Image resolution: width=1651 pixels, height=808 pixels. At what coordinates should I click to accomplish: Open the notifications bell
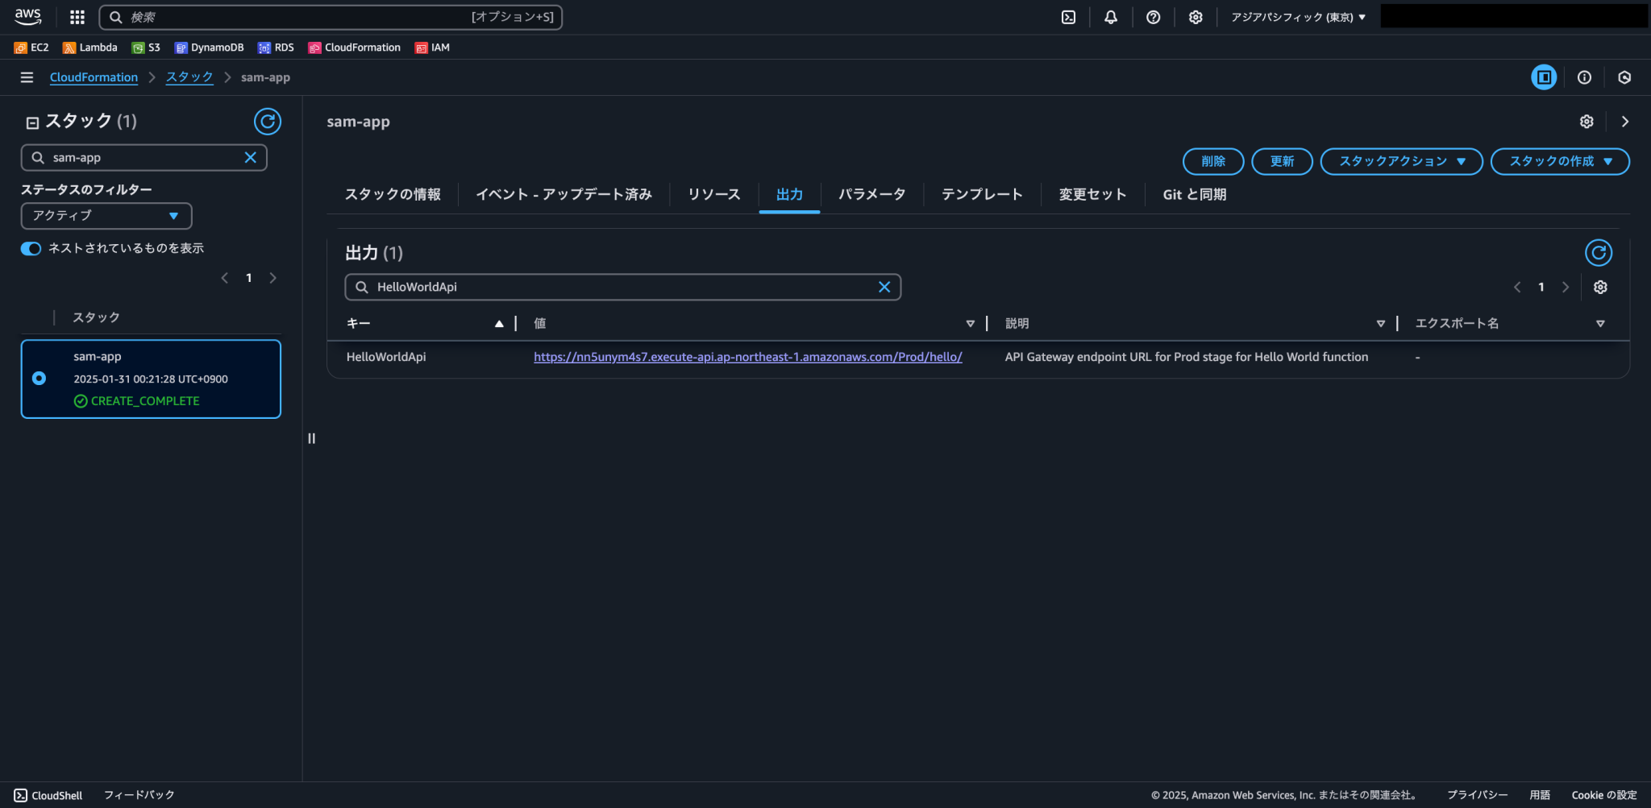(1111, 17)
